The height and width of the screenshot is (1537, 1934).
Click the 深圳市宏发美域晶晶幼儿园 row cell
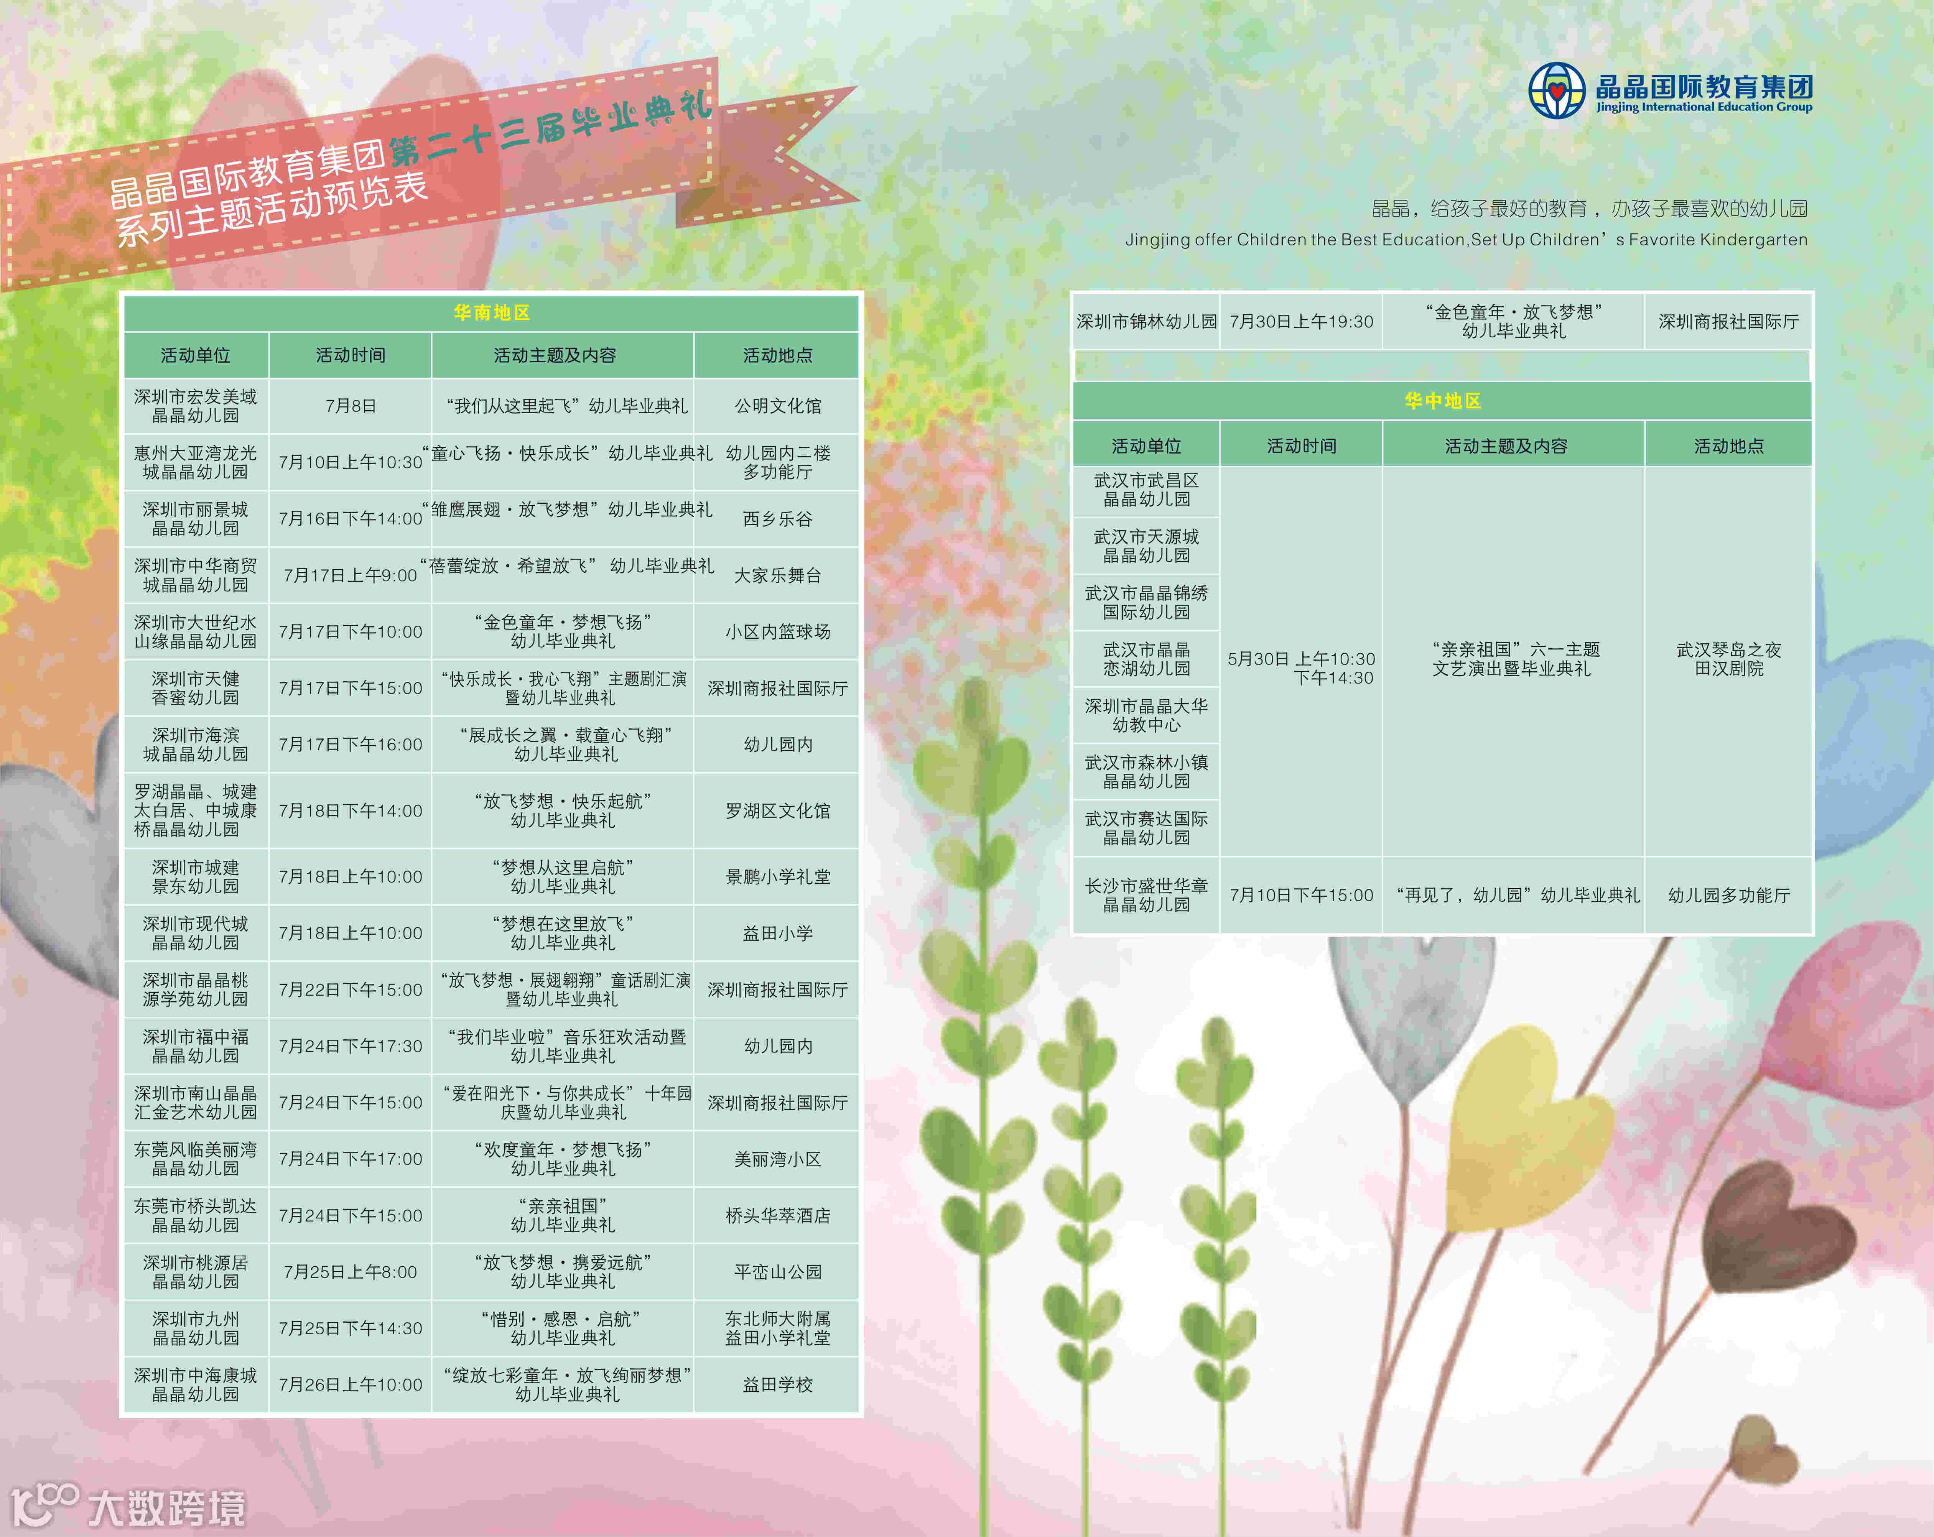coord(196,405)
